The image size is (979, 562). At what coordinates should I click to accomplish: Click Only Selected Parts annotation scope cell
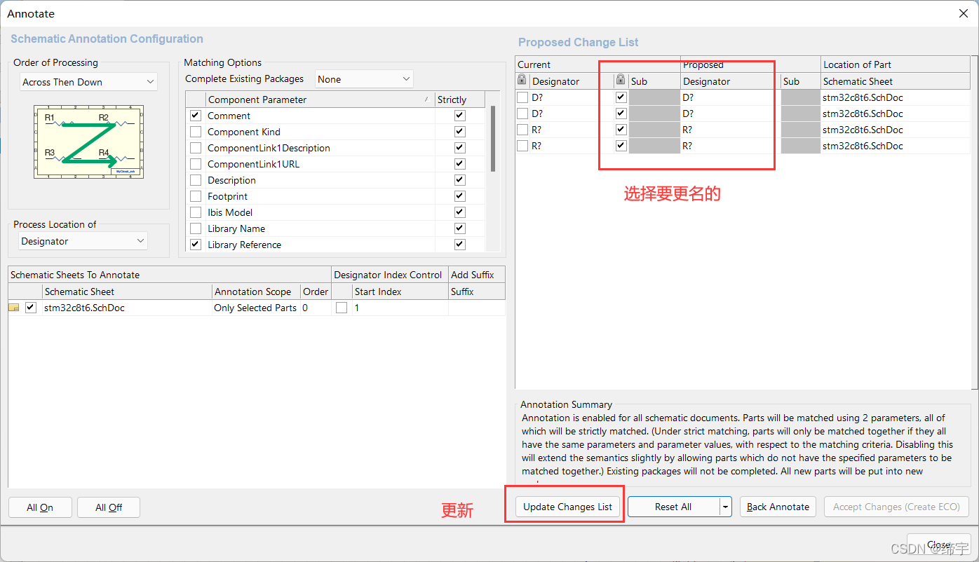255,308
